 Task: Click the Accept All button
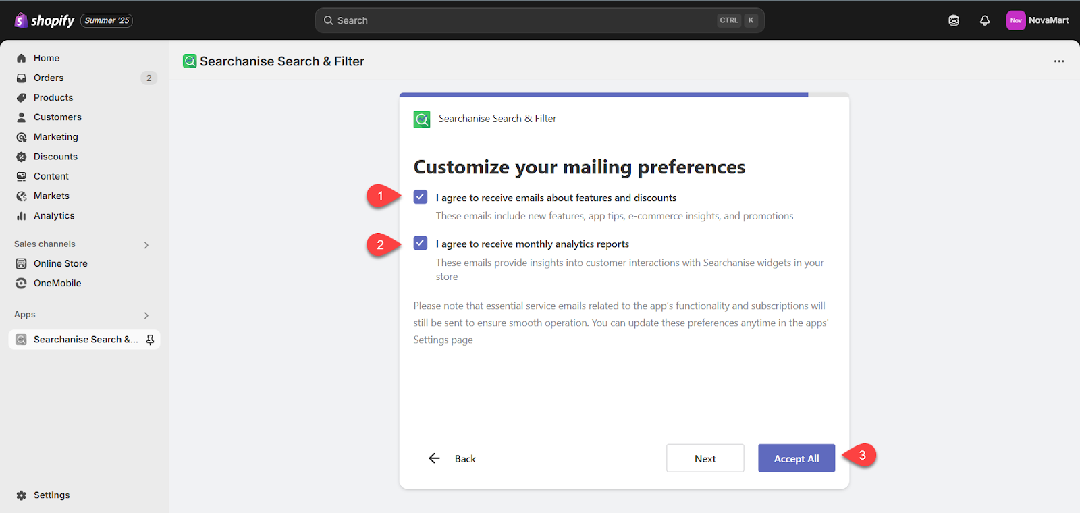[x=796, y=458]
